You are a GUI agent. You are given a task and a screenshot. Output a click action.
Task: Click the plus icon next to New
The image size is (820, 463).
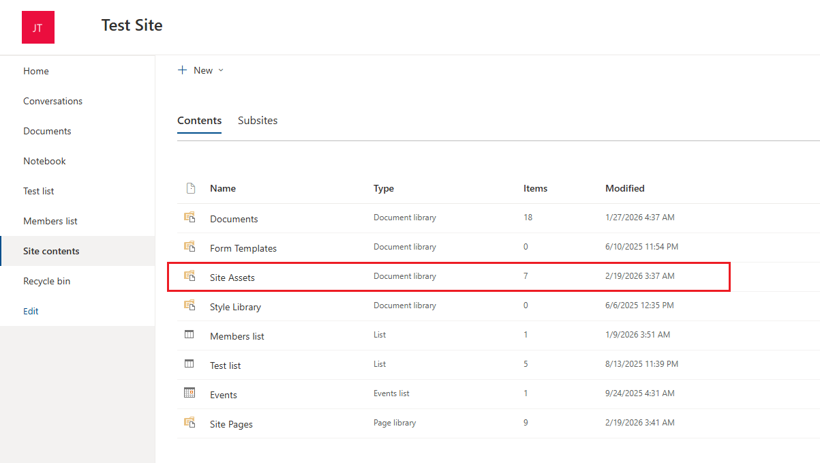click(182, 70)
